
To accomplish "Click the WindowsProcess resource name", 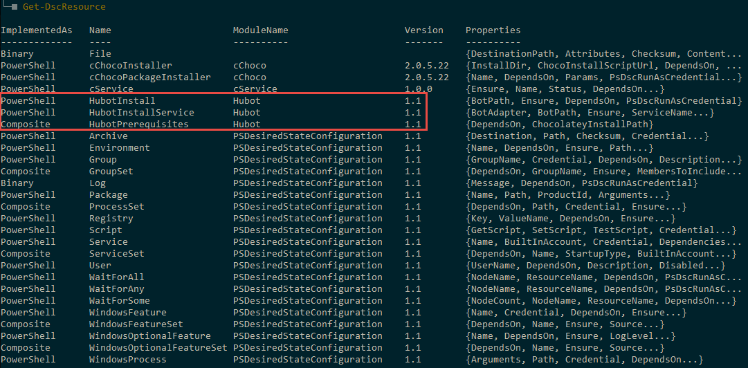I will click(127, 360).
